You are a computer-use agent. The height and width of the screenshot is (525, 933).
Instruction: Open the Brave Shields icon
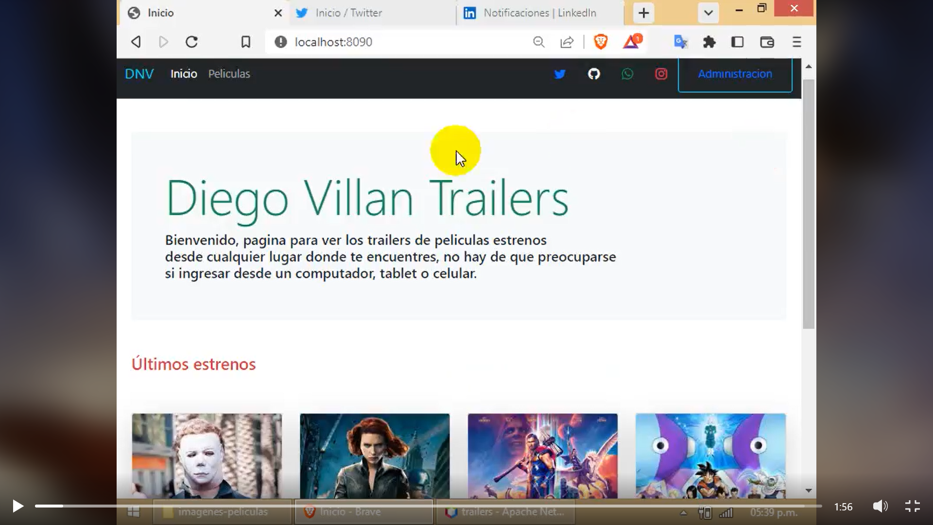(x=601, y=42)
